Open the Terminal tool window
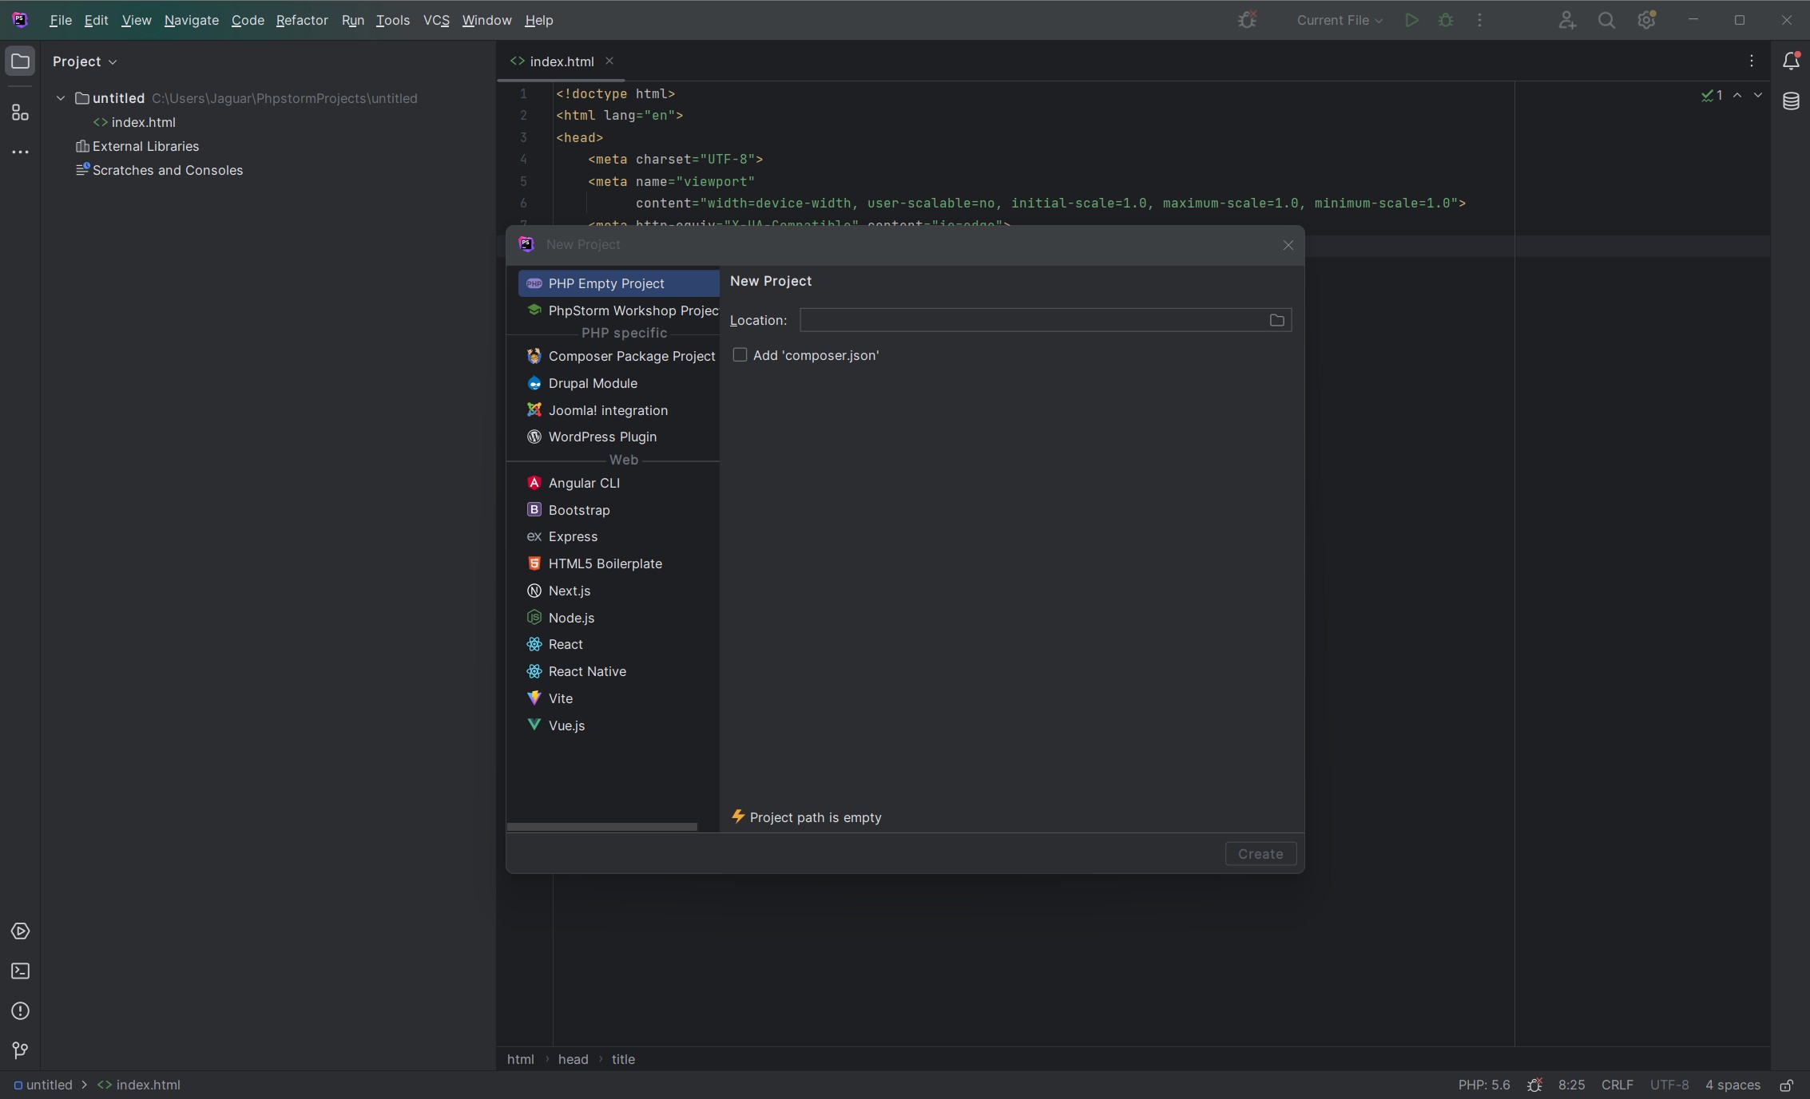The width and height of the screenshot is (1810, 1099). click(x=20, y=971)
